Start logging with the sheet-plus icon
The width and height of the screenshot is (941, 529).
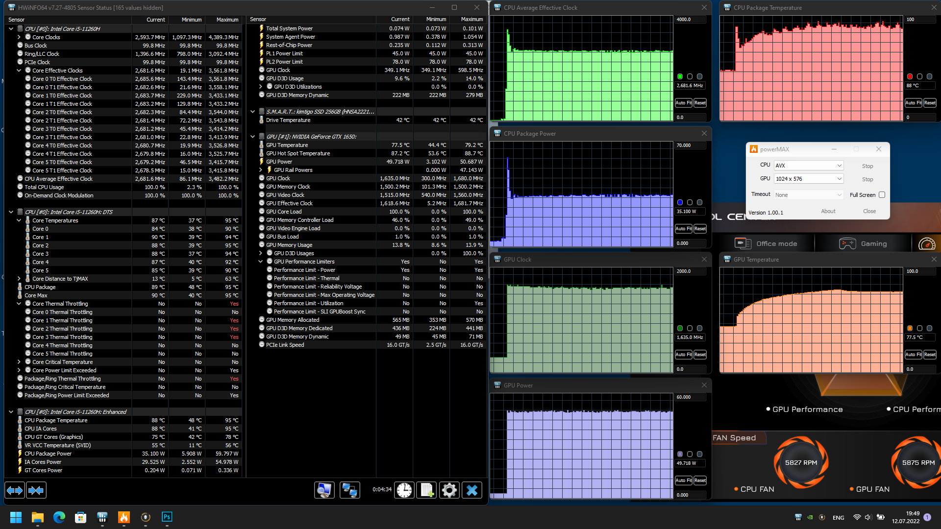click(x=426, y=490)
